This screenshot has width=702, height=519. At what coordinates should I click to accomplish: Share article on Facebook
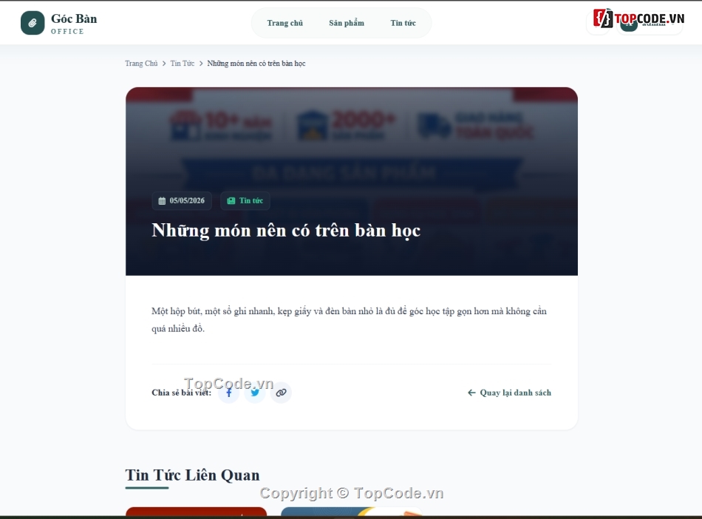[x=229, y=393]
